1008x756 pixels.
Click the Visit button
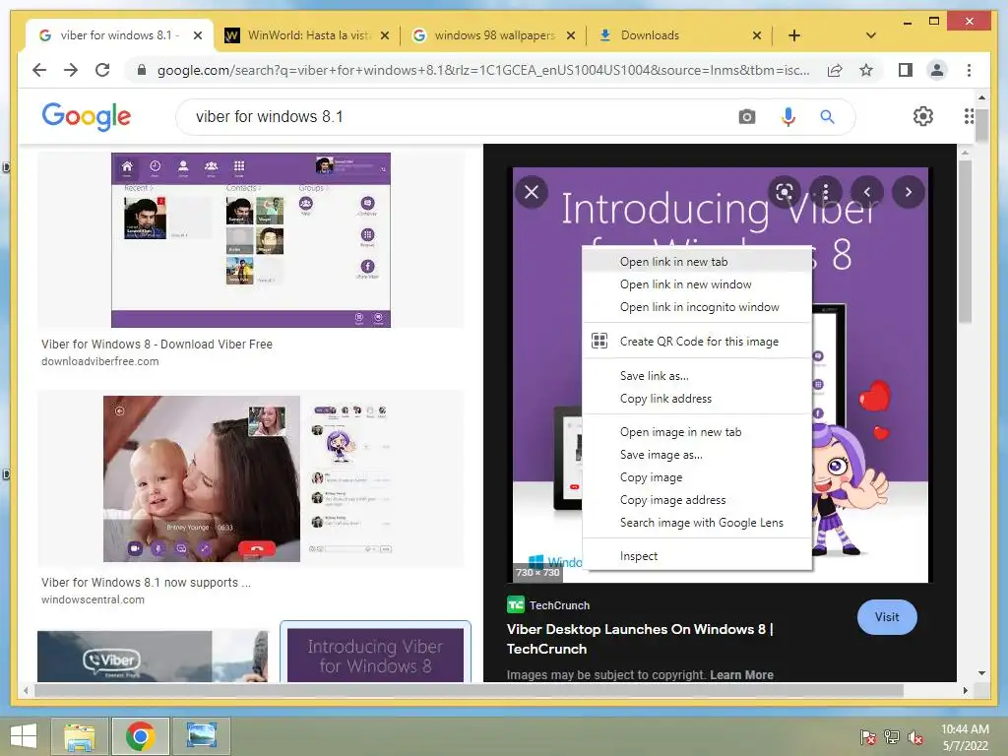coord(887,617)
